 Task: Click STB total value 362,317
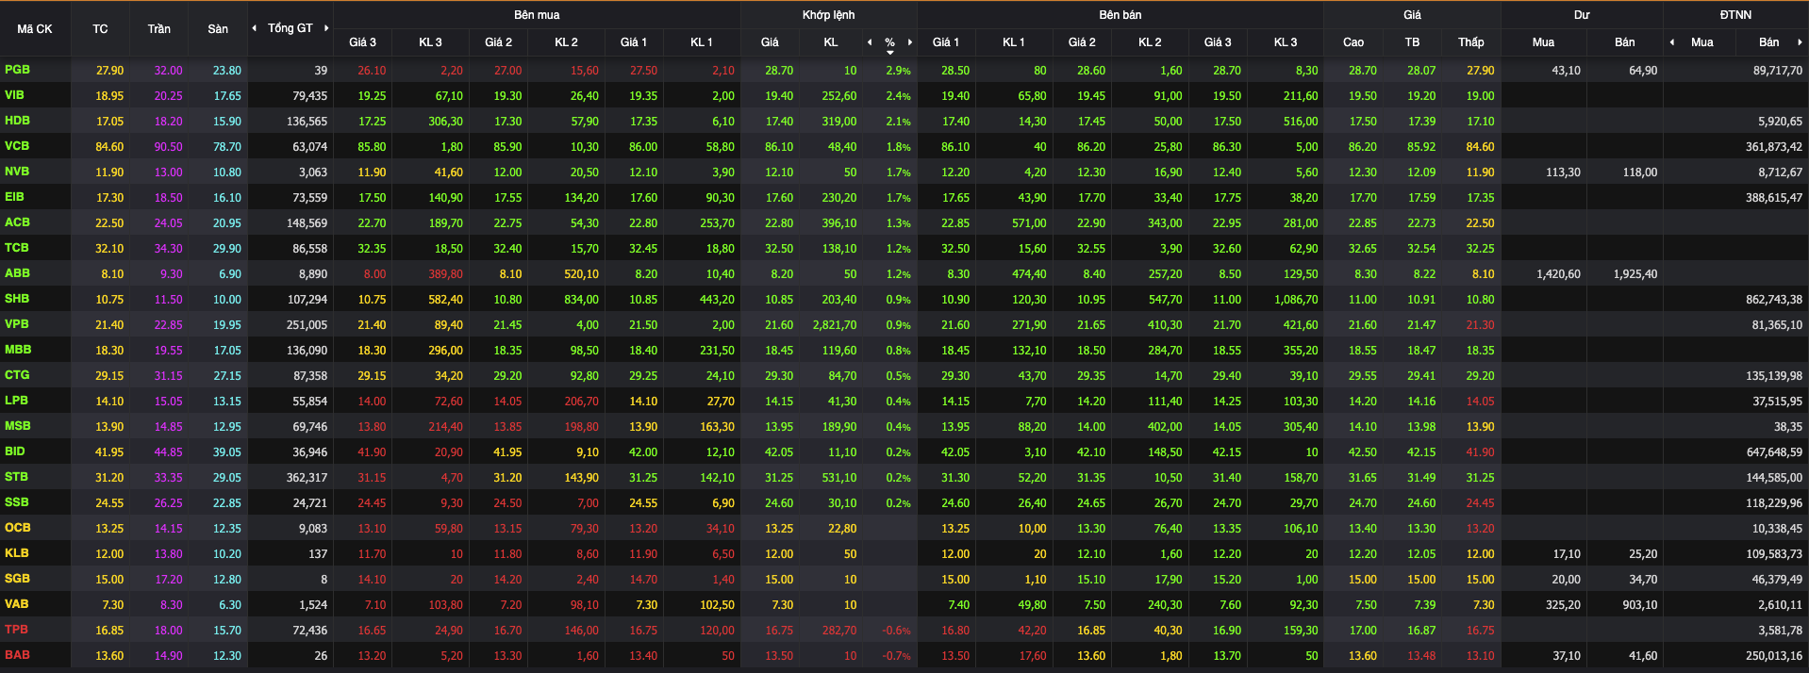307,478
